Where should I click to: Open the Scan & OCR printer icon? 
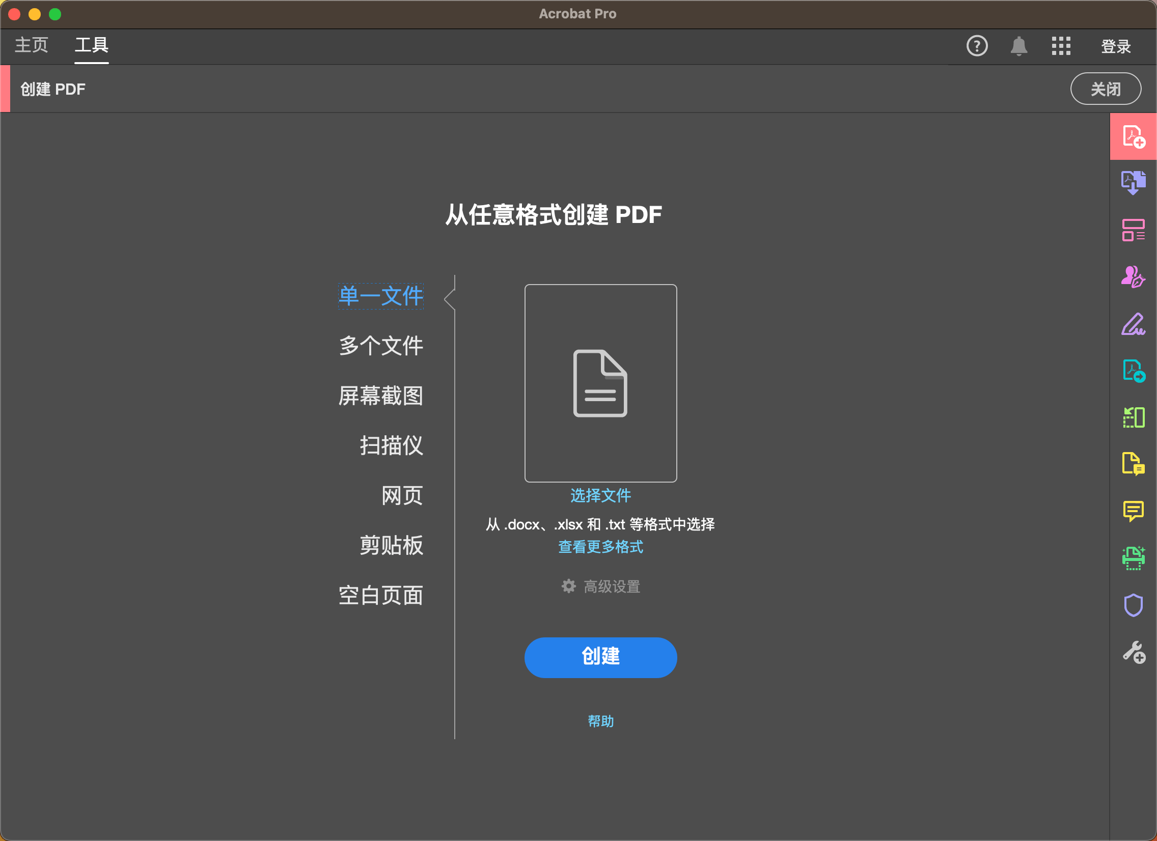(1133, 558)
